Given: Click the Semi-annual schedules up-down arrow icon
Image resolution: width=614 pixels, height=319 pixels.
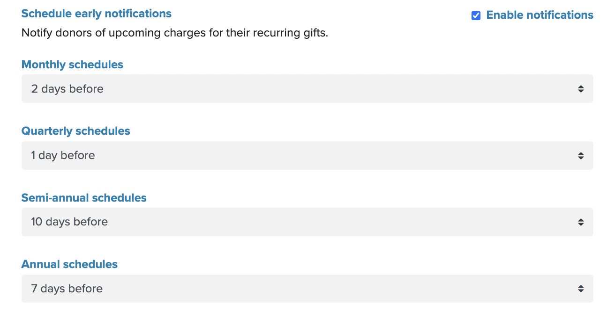Looking at the screenshot, I should (x=581, y=222).
